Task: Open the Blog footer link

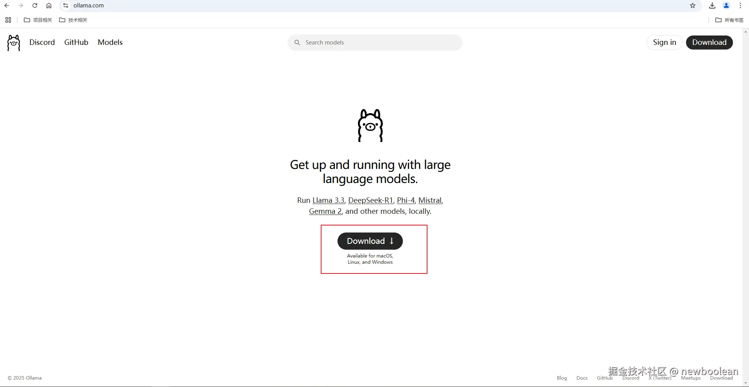Action: [562, 378]
